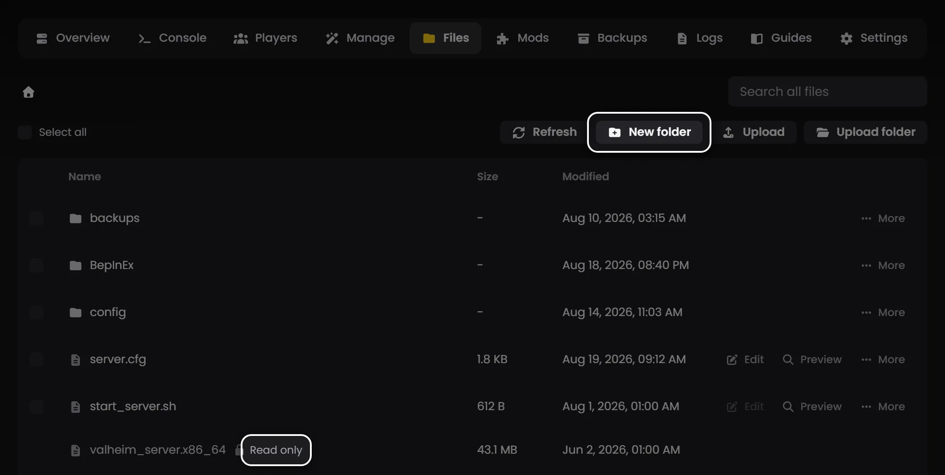Switch to the Overview tab
Image resolution: width=945 pixels, height=475 pixels.
pos(73,38)
